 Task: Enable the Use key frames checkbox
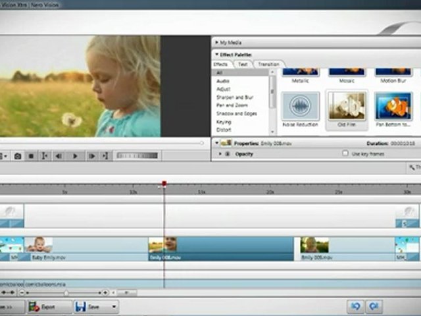(x=346, y=153)
